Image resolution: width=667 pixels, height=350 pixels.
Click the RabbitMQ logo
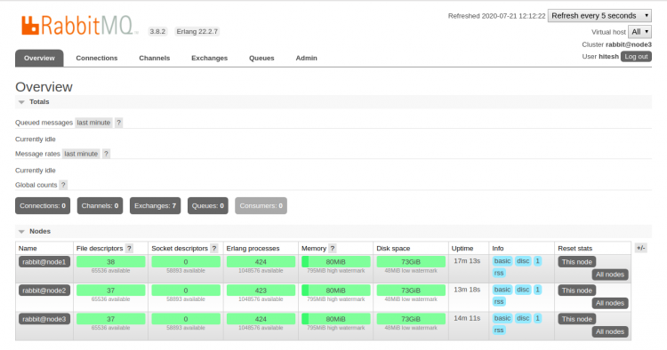79,26
